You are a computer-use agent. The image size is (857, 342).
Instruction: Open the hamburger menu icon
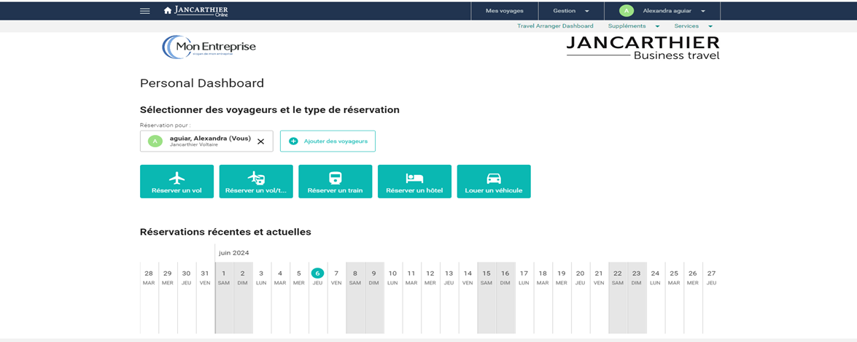tap(145, 11)
